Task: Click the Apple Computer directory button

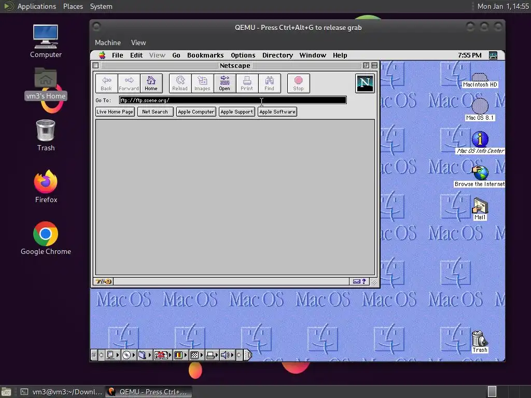Action: 196,112
